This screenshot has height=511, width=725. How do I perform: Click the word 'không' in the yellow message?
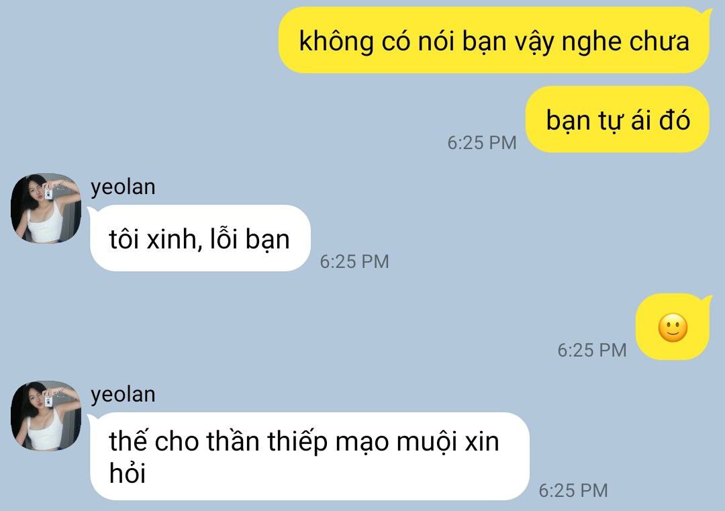coord(336,42)
